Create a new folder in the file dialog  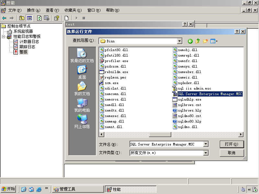[205, 41]
